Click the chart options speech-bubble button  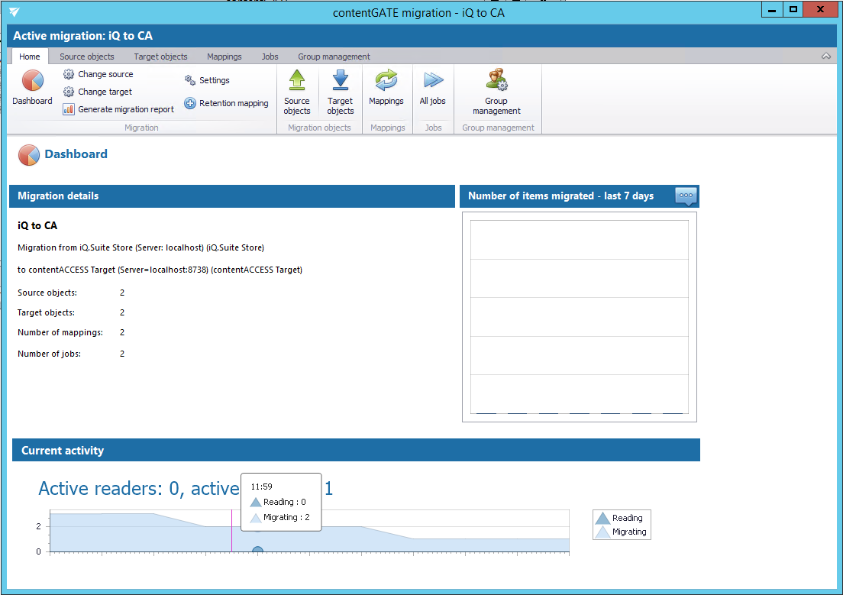point(686,196)
